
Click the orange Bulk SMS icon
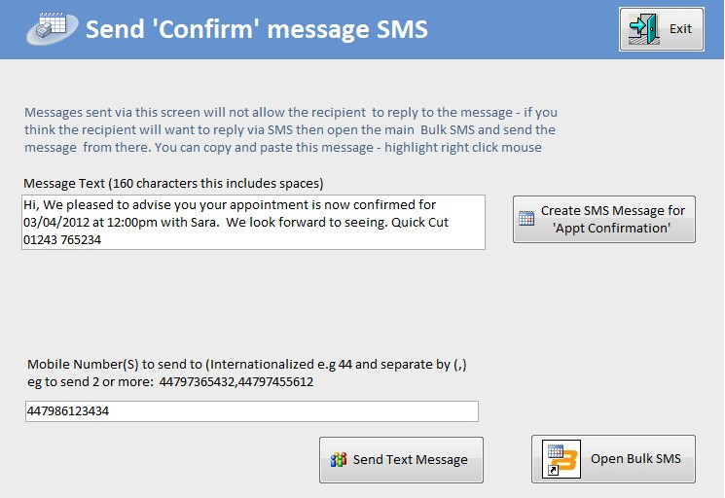[562, 459]
